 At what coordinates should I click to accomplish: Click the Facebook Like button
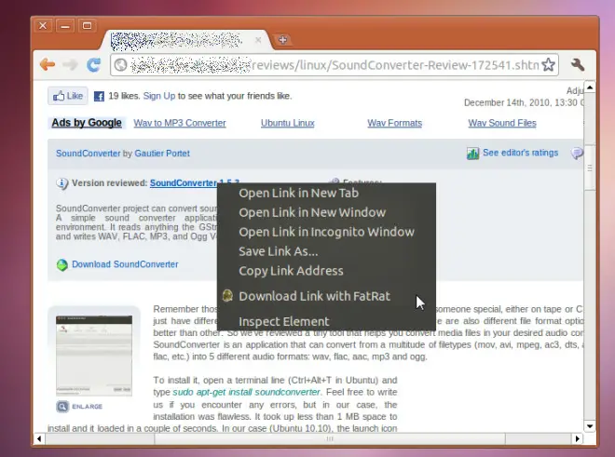click(68, 96)
